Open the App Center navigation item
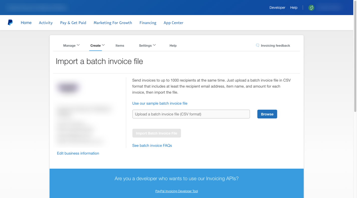Screen dimensions: 357x198 173,23
